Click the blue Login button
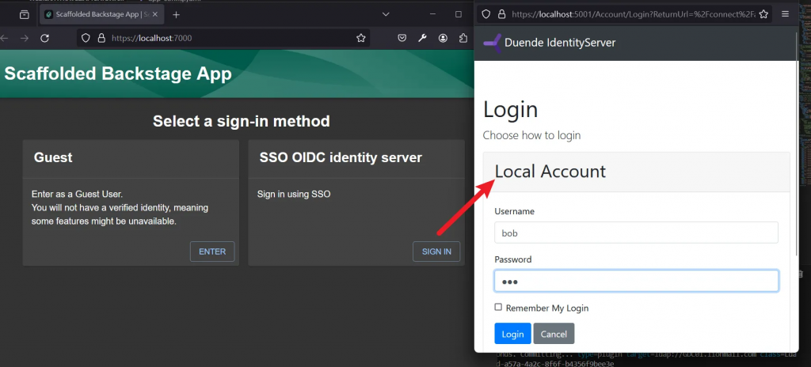The height and width of the screenshot is (367, 811). pos(512,334)
